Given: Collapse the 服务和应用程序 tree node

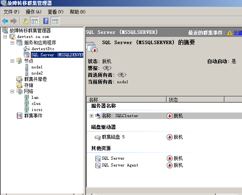Looking at the screenshot, I should click(12, 43).
